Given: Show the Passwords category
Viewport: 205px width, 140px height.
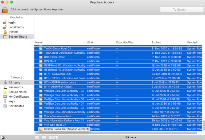Looking at the screenshot, I should [x=15, y=87].
